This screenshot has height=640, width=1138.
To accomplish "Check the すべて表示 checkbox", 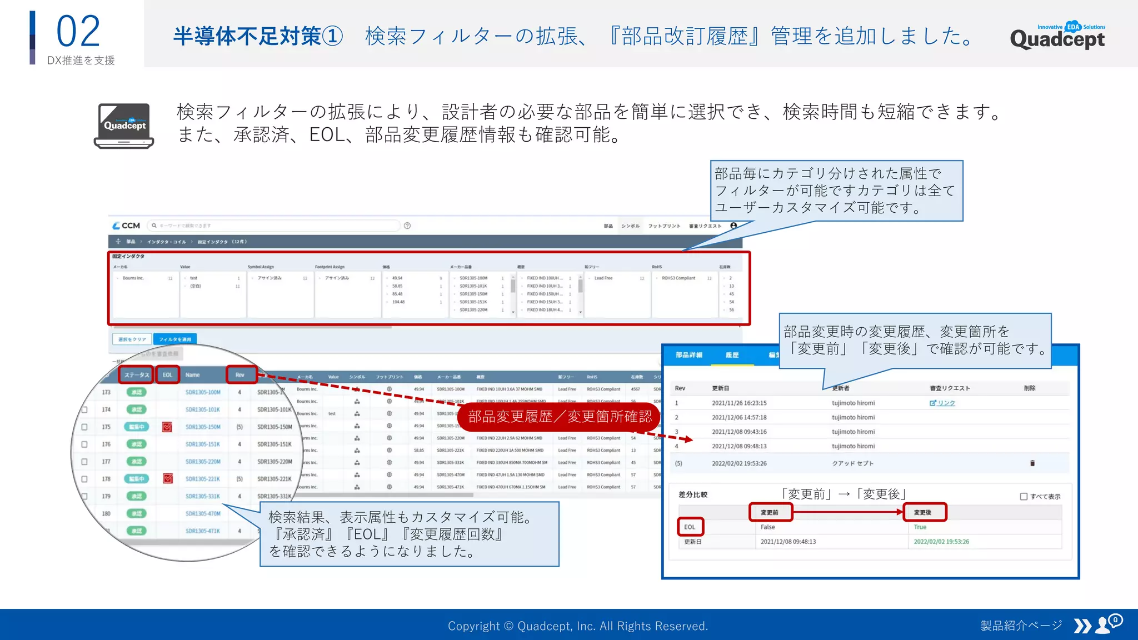I will (1024, 497).
